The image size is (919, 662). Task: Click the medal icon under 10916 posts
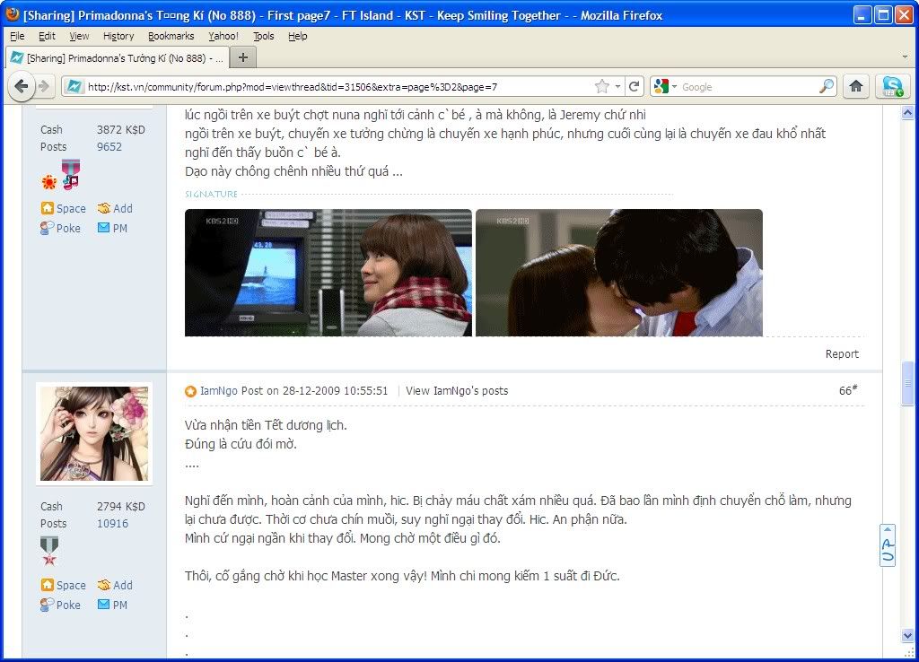pos(49,551)
